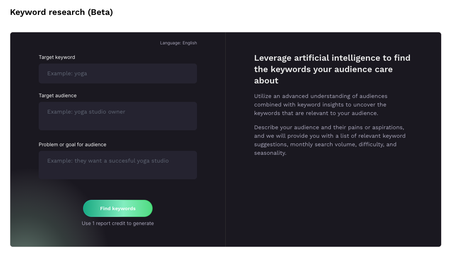
Task: Click the paragraph describing audience pains or aspirations
Action: [x=329, y=140]
